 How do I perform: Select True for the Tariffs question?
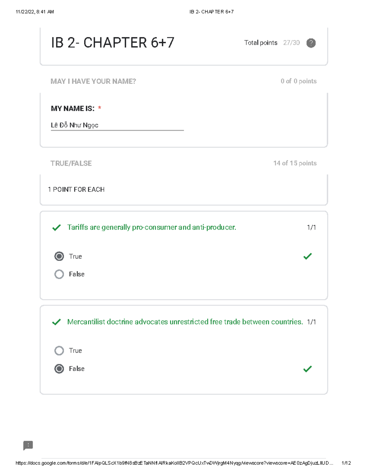(59, 256)
